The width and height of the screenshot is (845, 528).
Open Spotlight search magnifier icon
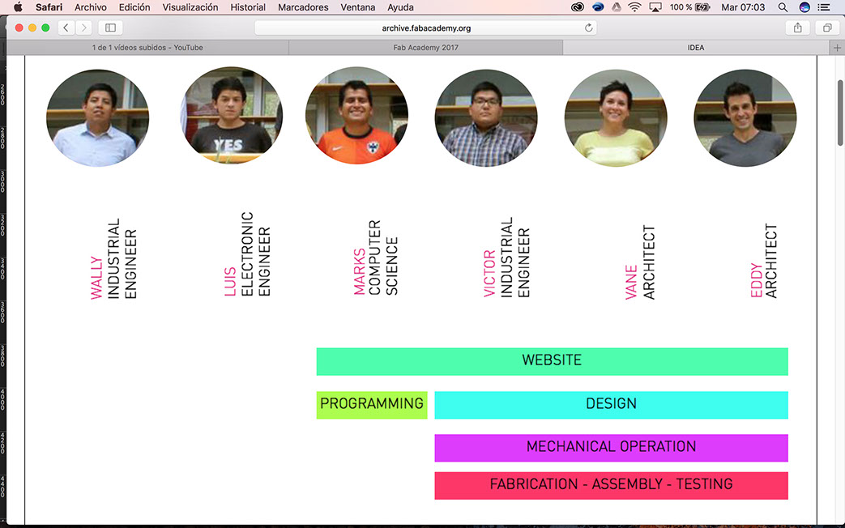[783, 7]
